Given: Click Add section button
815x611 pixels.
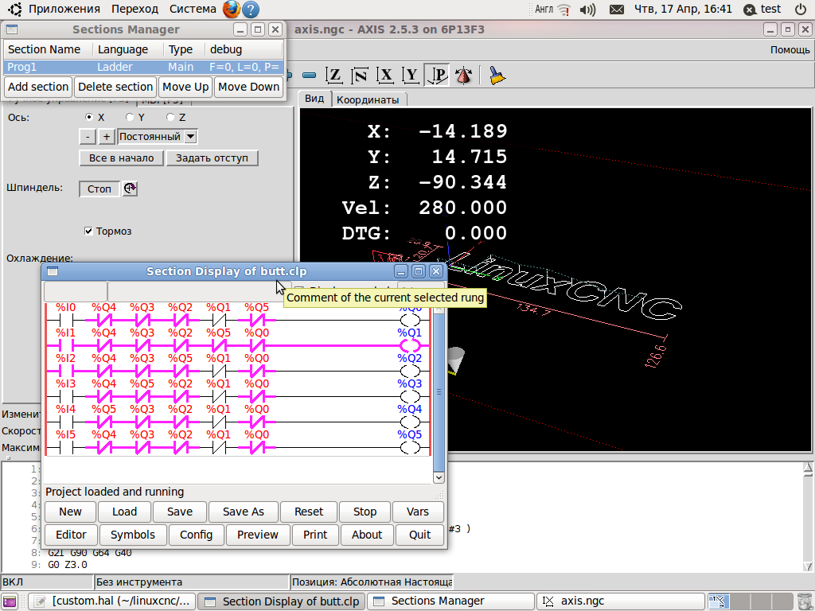Looking at the screenshot, I should click(38, 87).
